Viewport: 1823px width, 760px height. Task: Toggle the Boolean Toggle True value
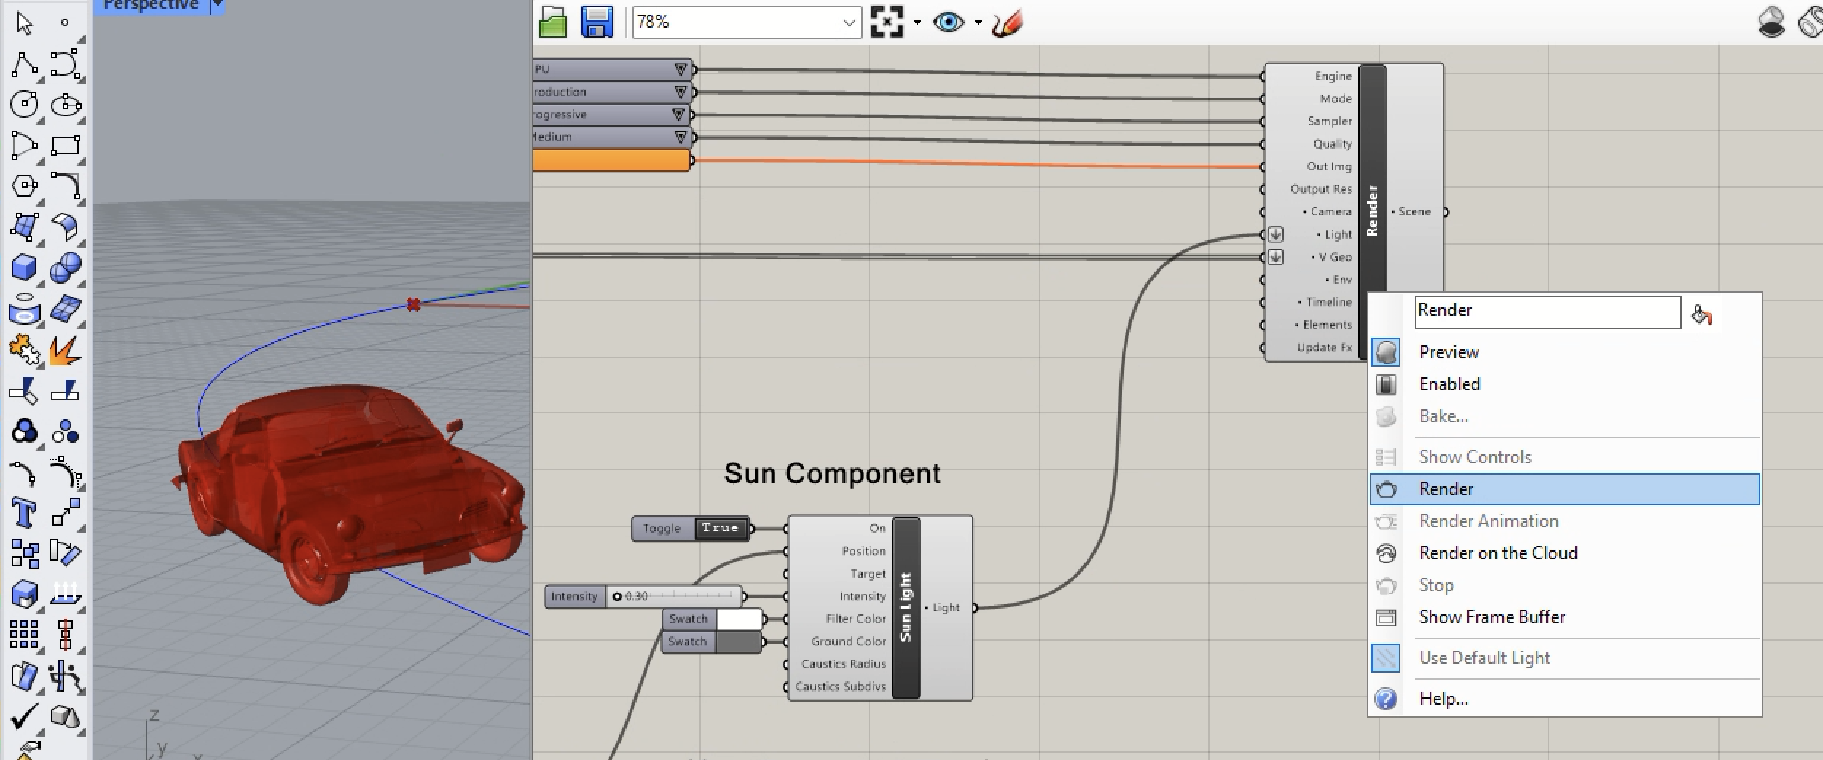[x=721, y=528]
